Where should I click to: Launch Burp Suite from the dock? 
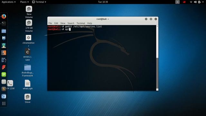[4, 53]
